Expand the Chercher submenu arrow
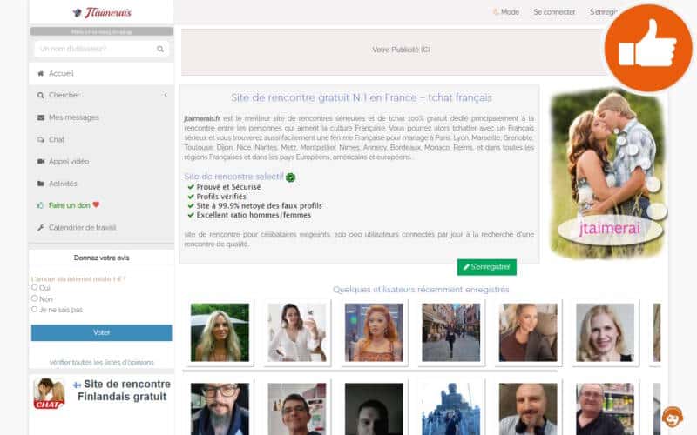697x435 pixels. click(x=166, y=95)
